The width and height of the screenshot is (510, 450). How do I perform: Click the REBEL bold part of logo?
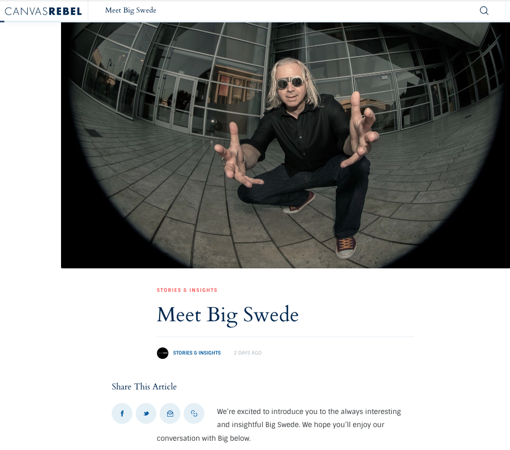coord(65,11)
